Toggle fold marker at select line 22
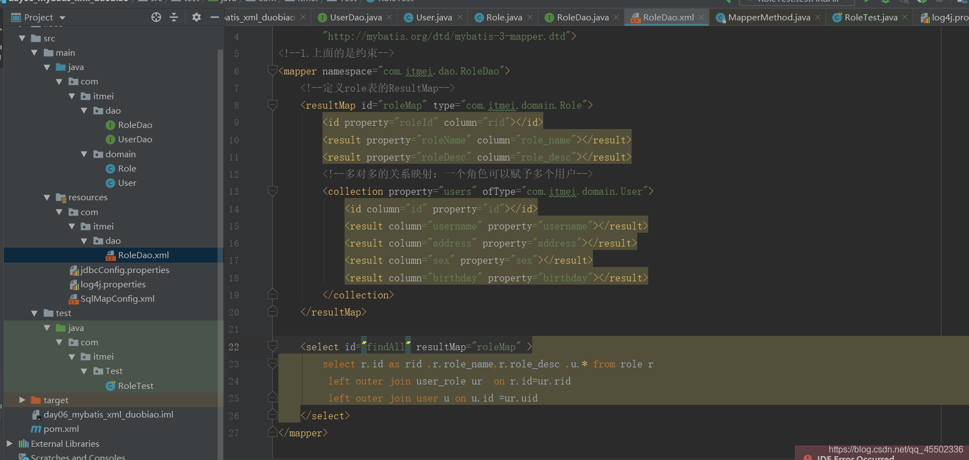Viewport: 969px width, 460px height. [x=272, y=346]
